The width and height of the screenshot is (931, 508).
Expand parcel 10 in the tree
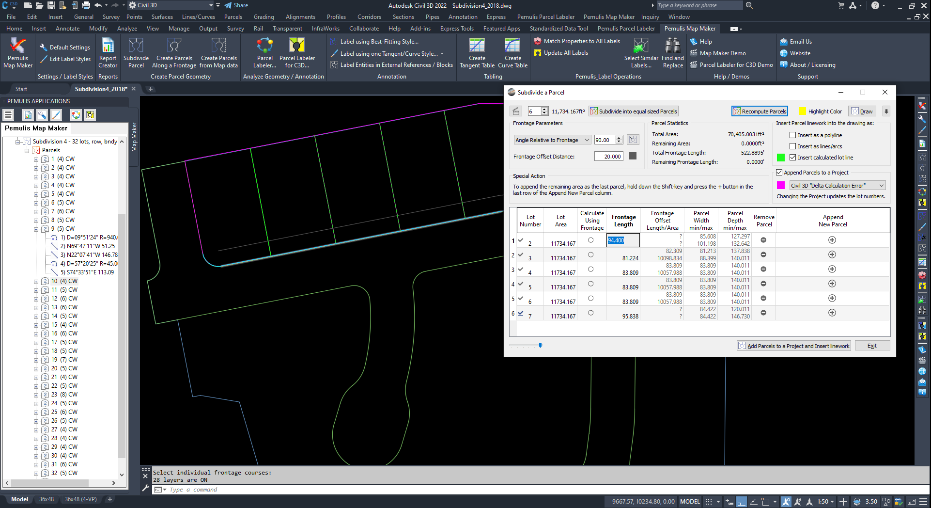tap(36, 281)
